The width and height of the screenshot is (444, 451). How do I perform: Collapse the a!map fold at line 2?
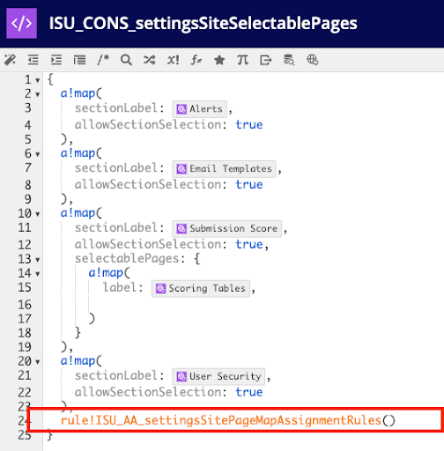point(38,94)
